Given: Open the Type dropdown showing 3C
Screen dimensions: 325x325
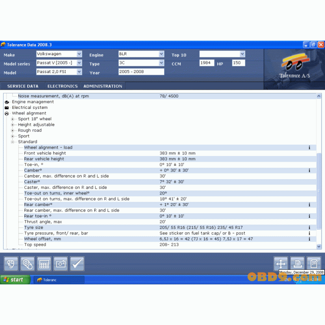Looking at the screenshot, I should pos(161,63).
